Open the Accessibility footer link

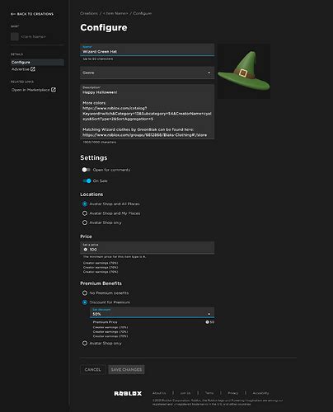click(260, 393)
